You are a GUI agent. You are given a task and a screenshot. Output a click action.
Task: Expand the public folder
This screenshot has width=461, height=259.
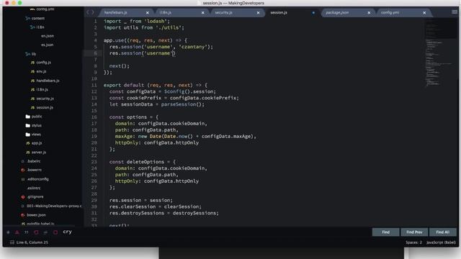(x=34, y=117)
